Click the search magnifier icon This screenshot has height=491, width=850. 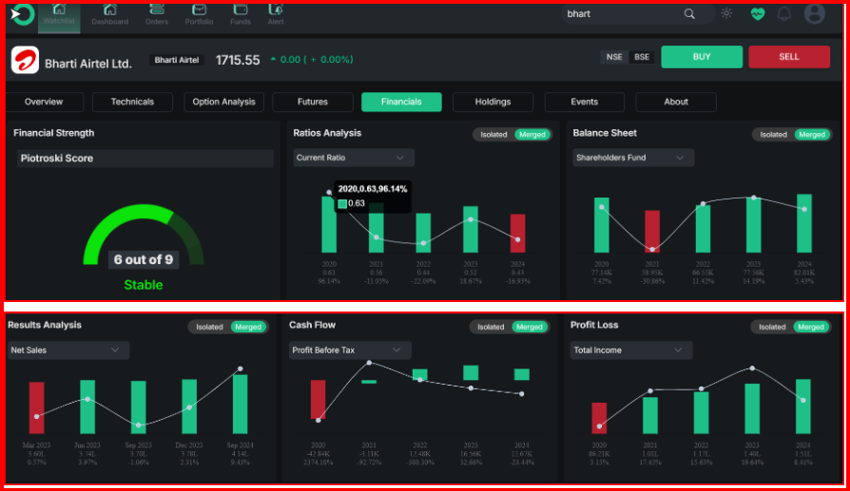coord(689,14)
